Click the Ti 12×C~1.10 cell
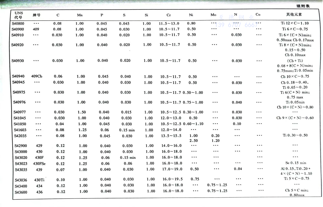323x207 pixels. 295,23
